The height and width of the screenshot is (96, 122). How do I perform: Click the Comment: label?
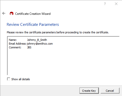coord(15,47)
